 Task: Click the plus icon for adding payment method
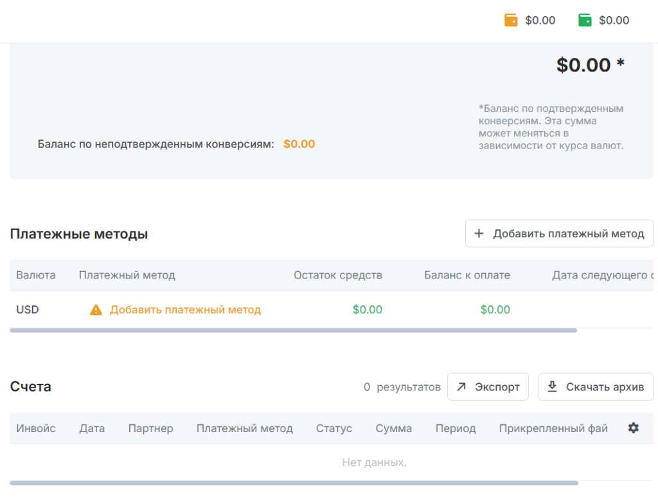tap(479, 233)
